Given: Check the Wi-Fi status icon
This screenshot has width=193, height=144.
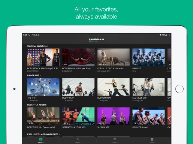Looking at the screenshot, I should click(160, 35).
